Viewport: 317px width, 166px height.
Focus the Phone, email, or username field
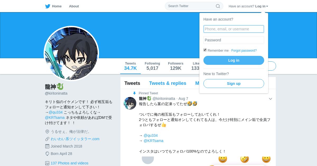pos(234,29)
